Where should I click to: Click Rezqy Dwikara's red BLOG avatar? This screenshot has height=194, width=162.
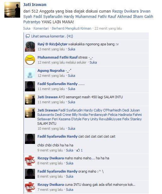click(x=30, y=161)
